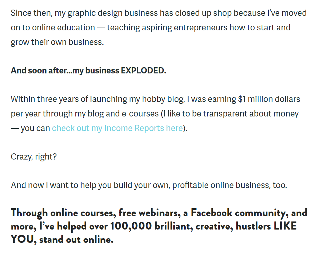Click the bold 'And soon after...my business EXPLODED.' line
Screen dimensions: 324x254
coord(88,71)
